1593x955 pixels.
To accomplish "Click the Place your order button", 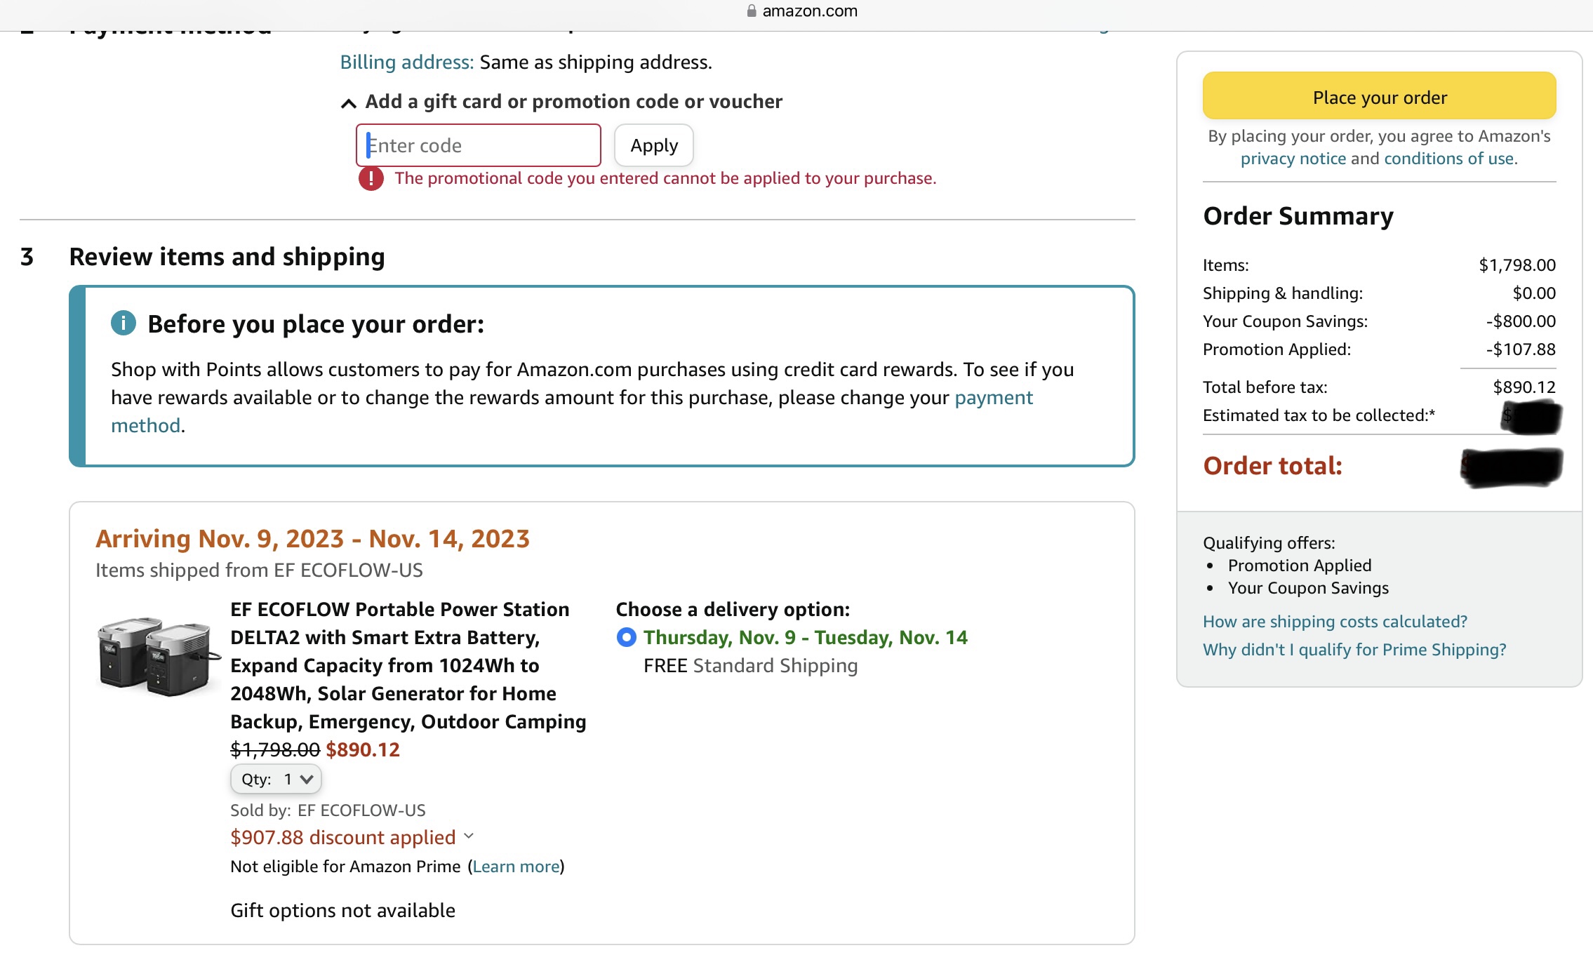I will click(x=1380, y=96).
